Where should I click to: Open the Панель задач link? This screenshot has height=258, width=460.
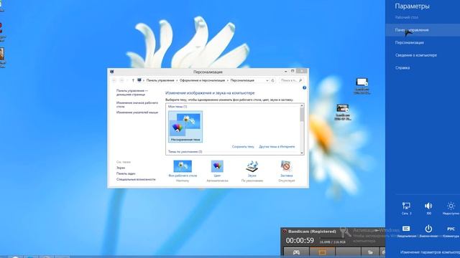coord(126,173)
